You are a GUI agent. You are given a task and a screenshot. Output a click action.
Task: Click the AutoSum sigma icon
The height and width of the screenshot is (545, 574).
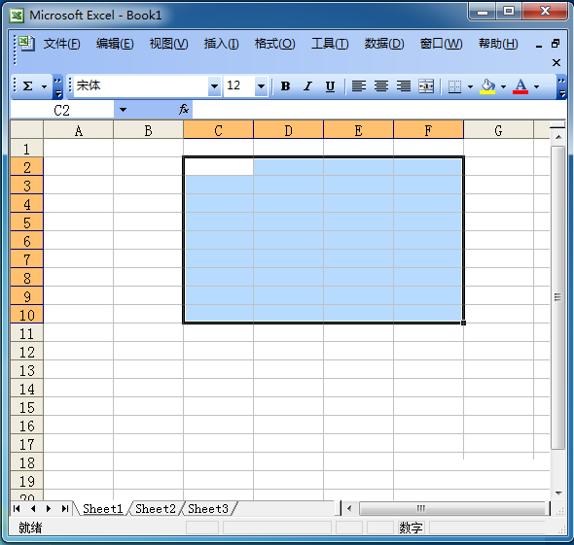[x=28, y=86]
